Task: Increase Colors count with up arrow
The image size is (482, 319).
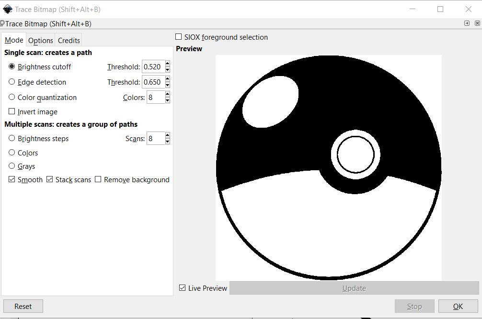Action: (168, 94)
